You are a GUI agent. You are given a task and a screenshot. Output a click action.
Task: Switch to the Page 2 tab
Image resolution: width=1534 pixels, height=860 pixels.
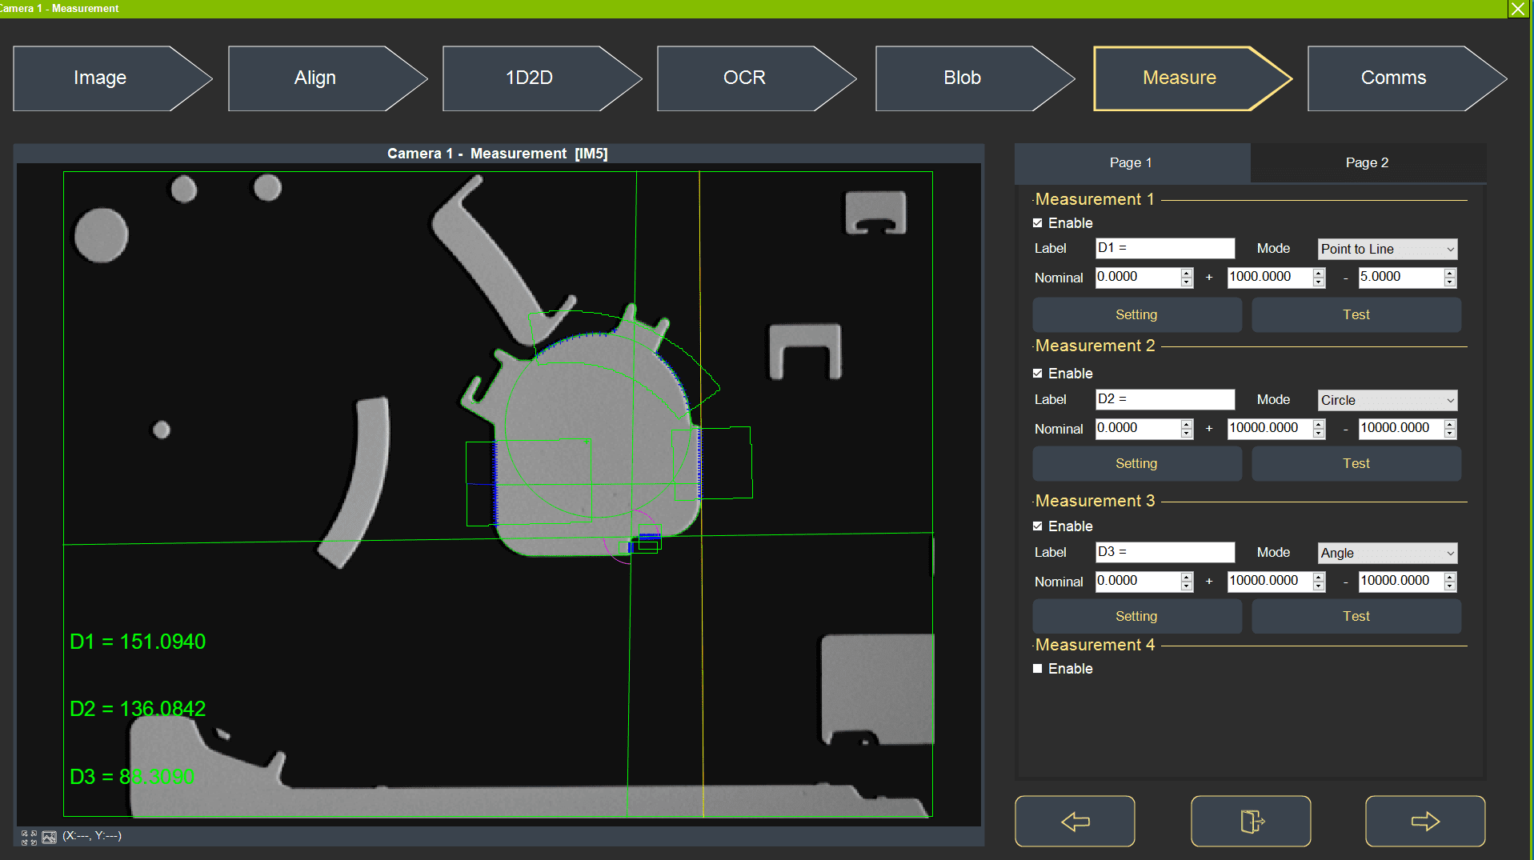click(1368, 163)
